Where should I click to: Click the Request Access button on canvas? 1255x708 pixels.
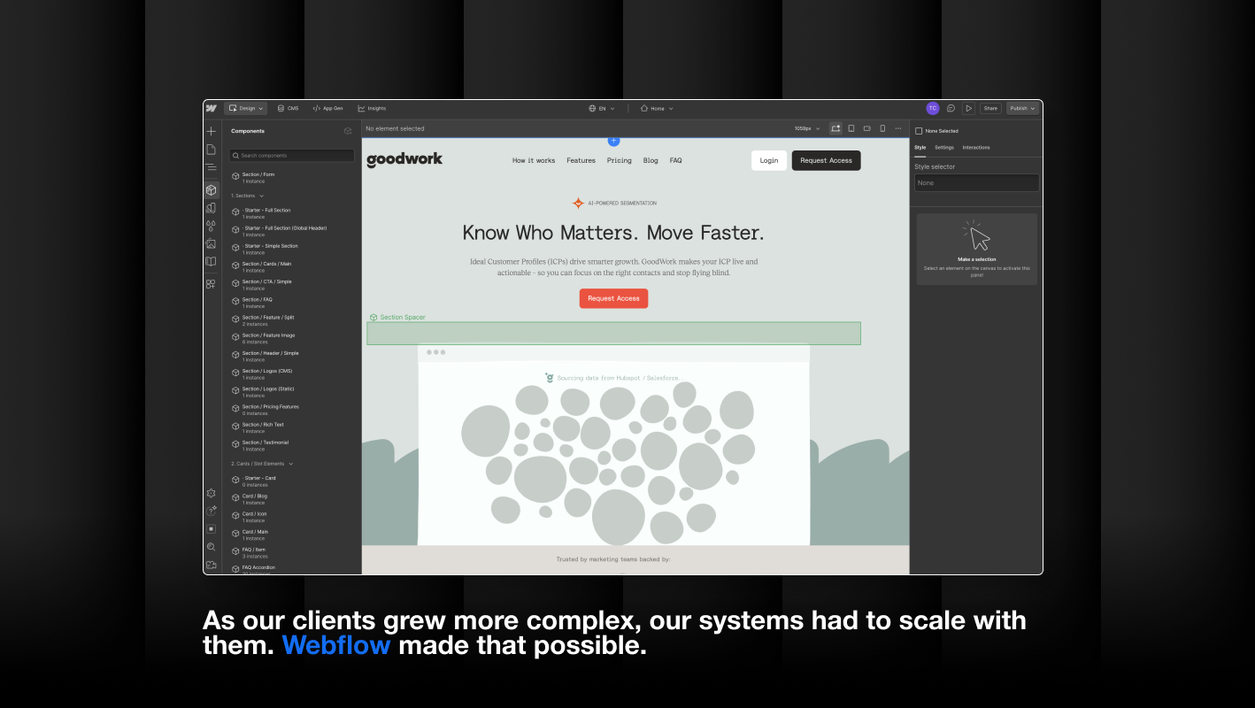coord(613,298)
